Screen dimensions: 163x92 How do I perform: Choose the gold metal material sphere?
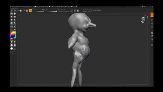pyautogui.click(x=15, y=42)
